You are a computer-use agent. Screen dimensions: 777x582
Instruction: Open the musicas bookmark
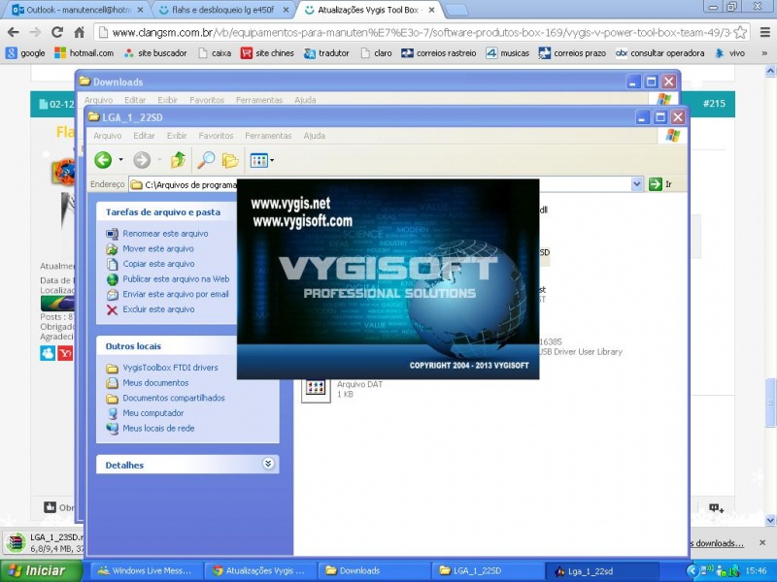pos(507,53)
